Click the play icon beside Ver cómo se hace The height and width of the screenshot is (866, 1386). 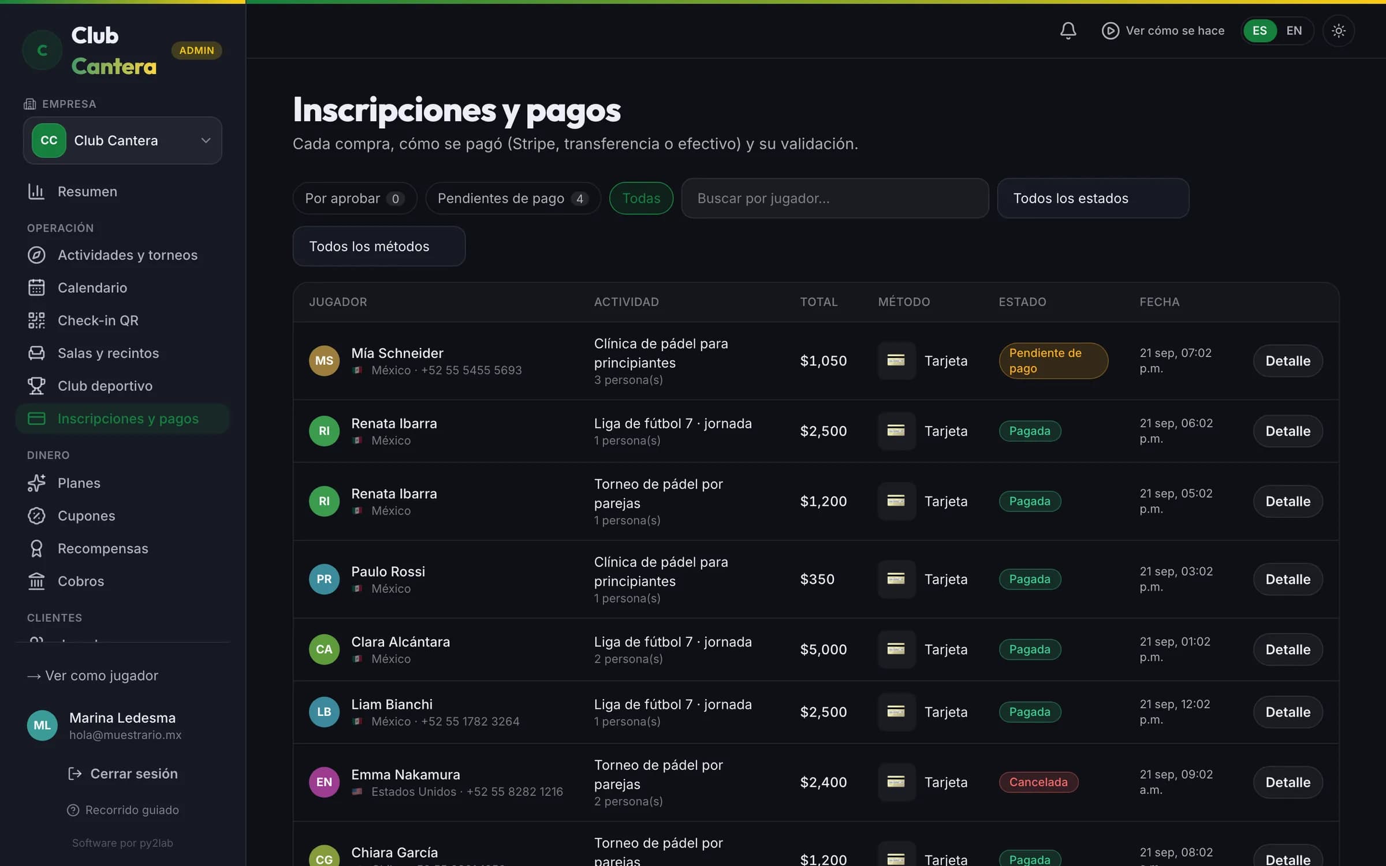click(x=1110, y=31)
